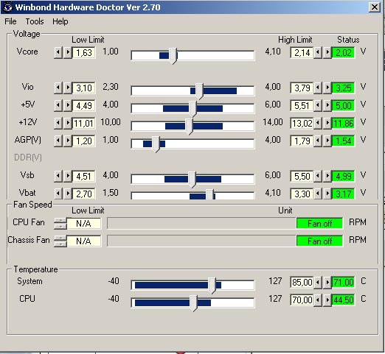Decrease the +5V high limit with the left arrow
The height and width of the screenshot is (354, 385).
coord(318,105)
